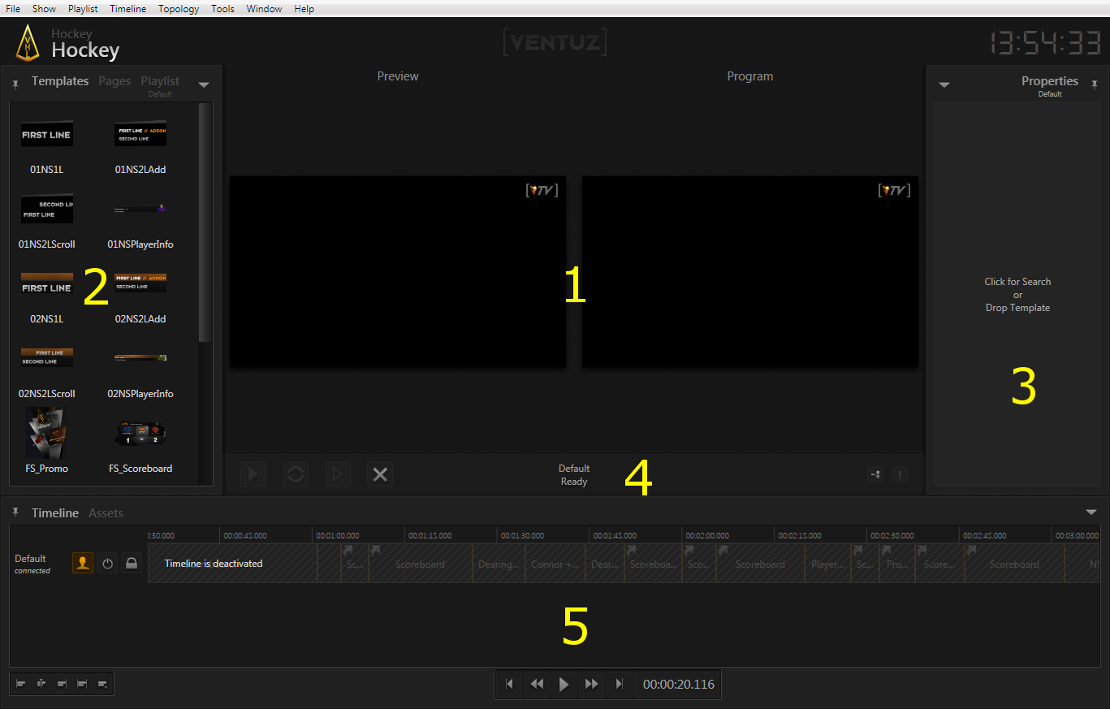Click the circular refresh icon below Preview

tap(296, 475)
